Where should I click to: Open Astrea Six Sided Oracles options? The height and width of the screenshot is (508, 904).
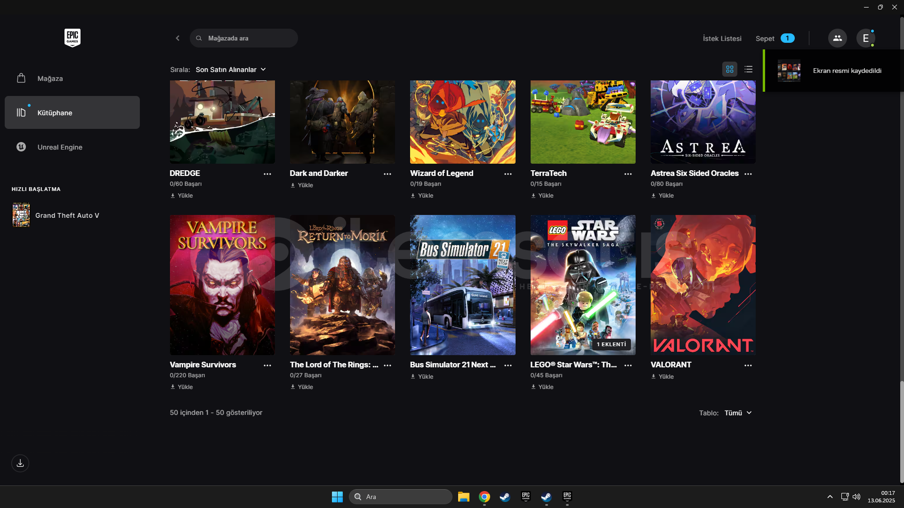(x=748, y=174)
